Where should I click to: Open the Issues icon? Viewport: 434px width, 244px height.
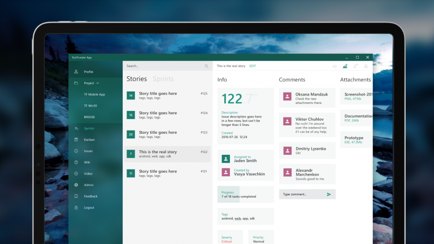pyautogui.click(x=76, y=151)
